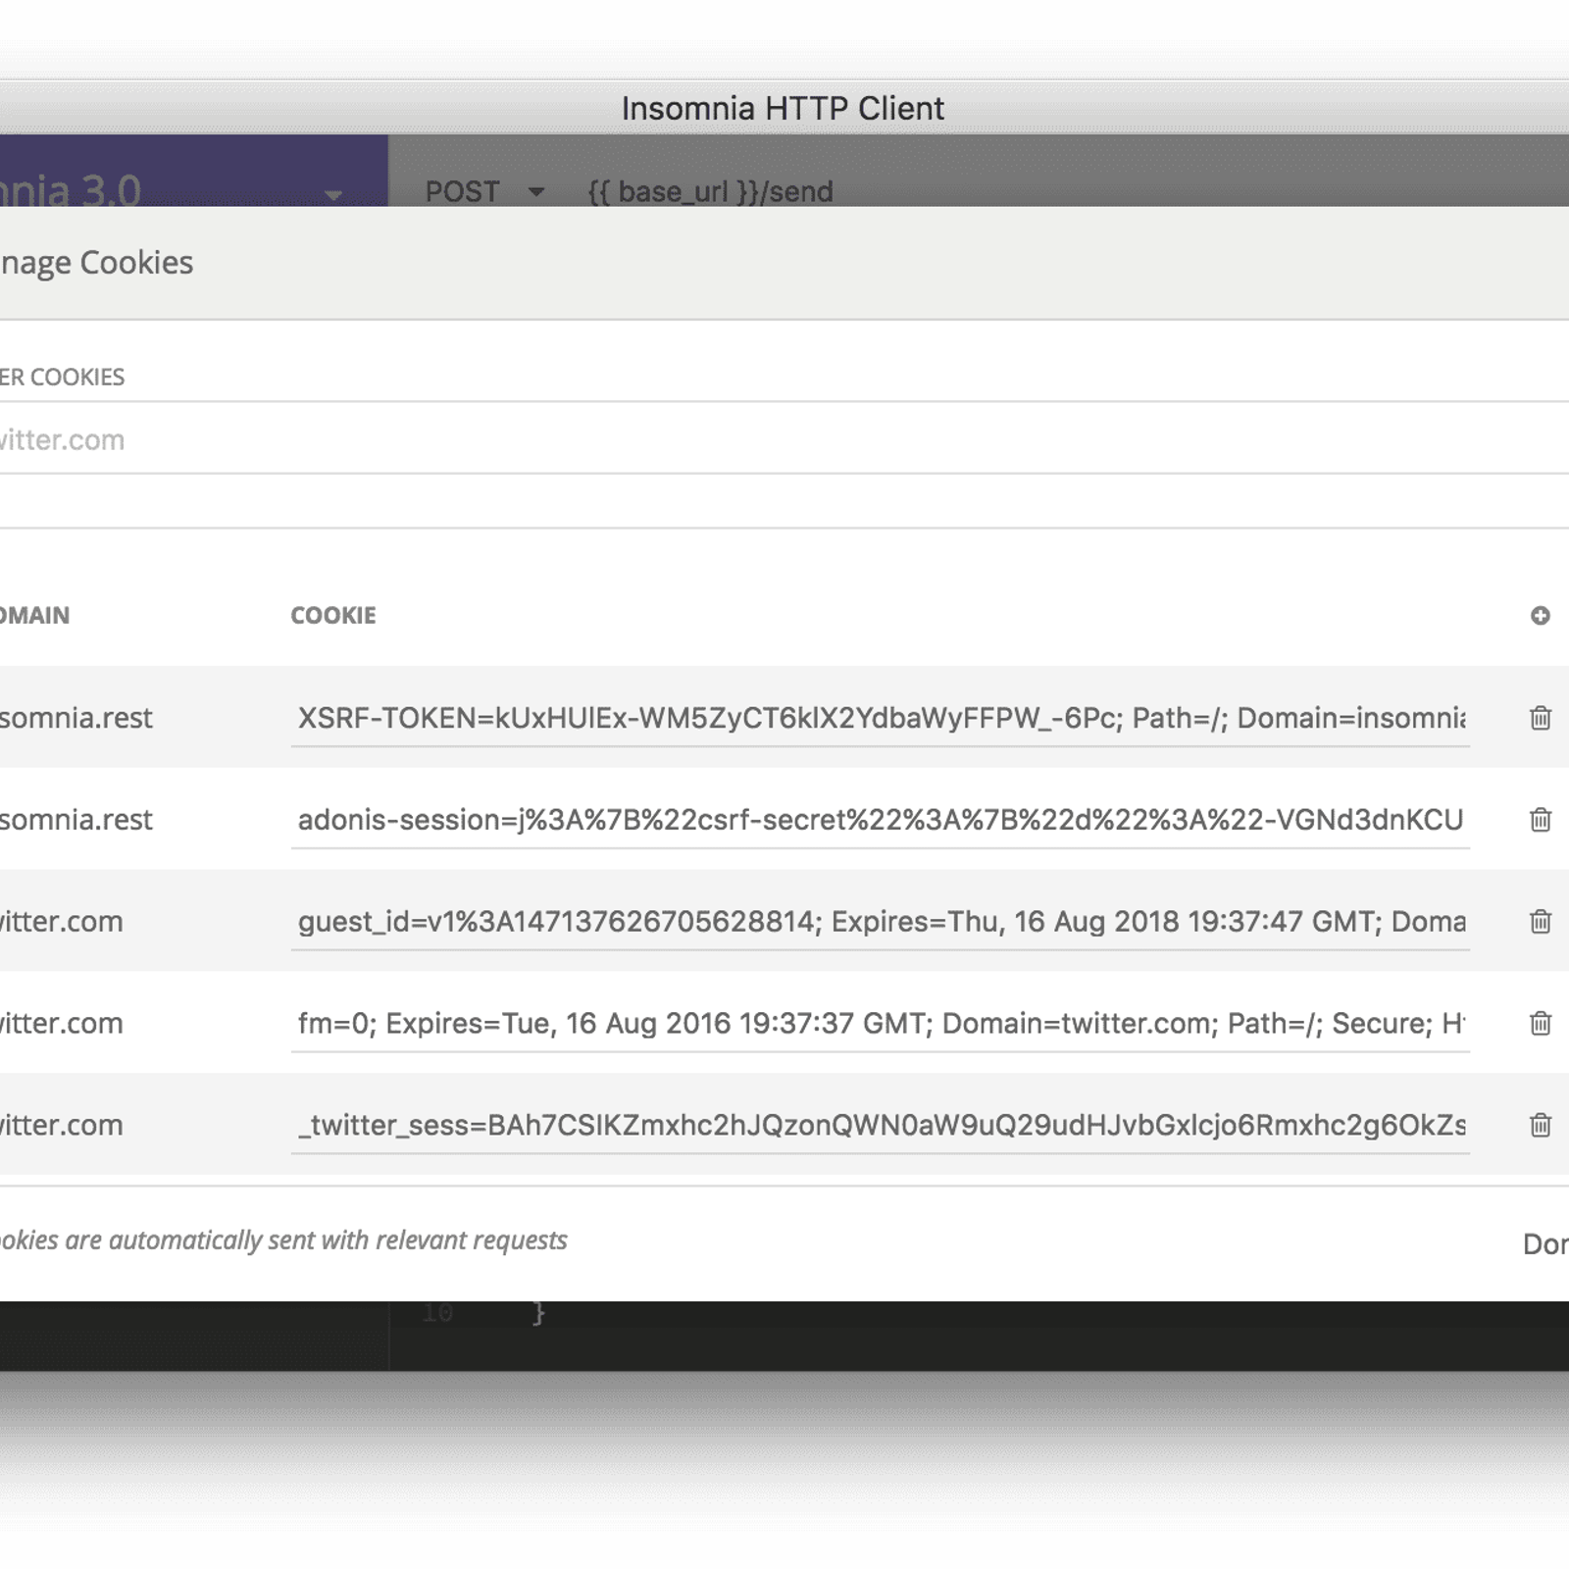The image size is (1569, 1569).
Task: Click the DOMAIN column header
Action: tap(35, 616)
